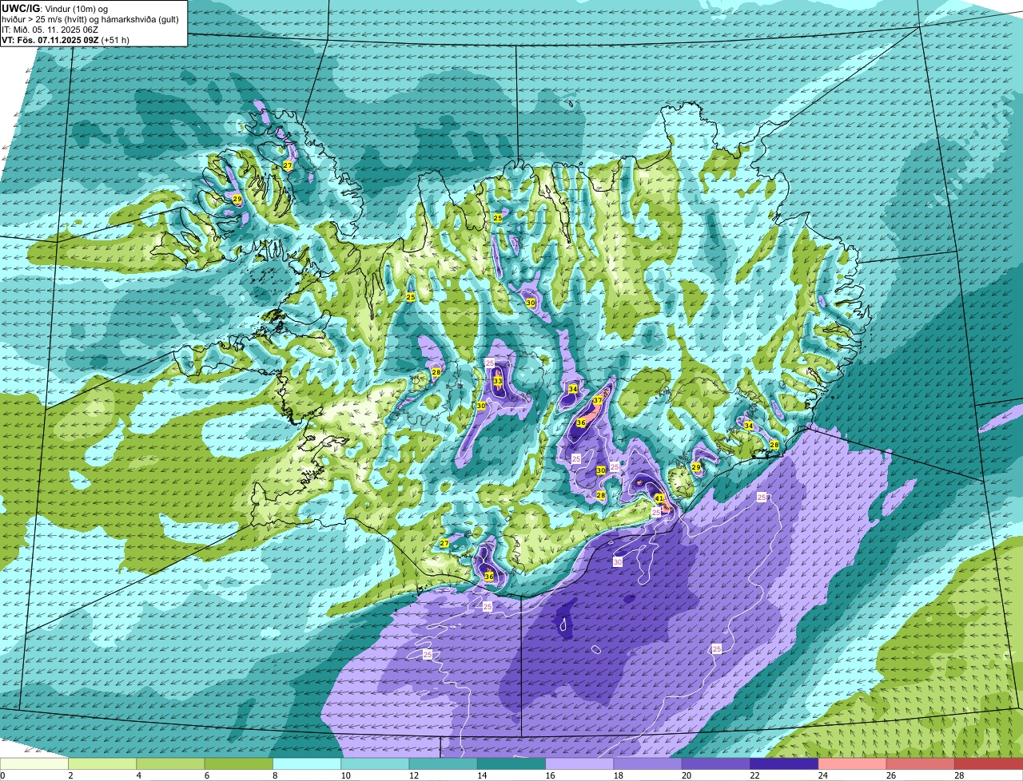Click the legend scale label '28'

pos(957,775)
